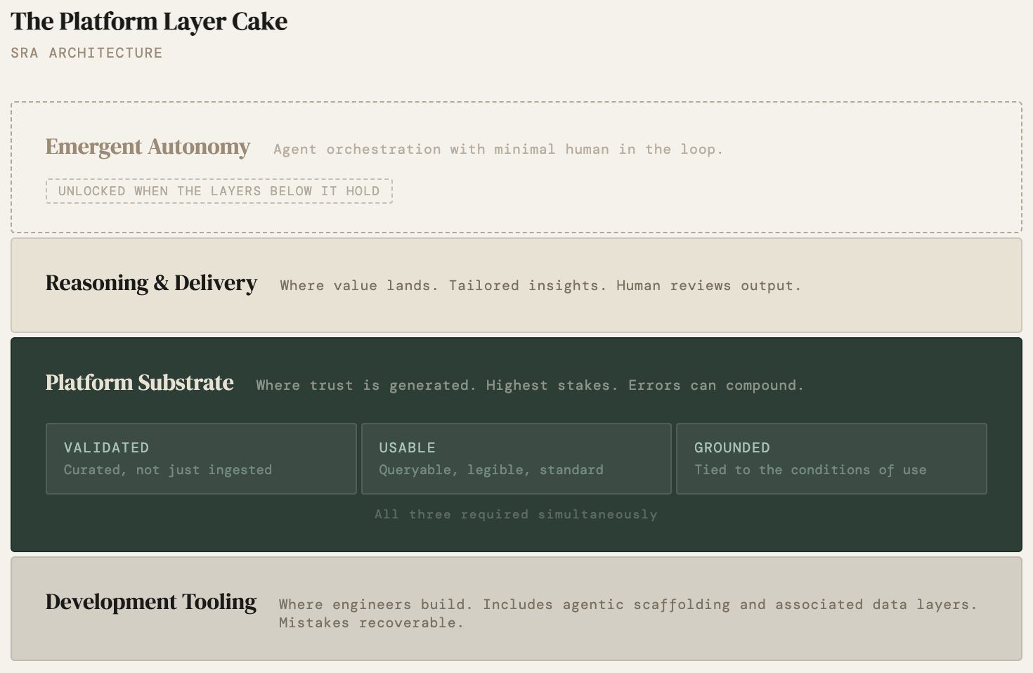Click the 'UNLOCKED WHEN THE LAYERS BELOW IT HOLD' badge

219,191
